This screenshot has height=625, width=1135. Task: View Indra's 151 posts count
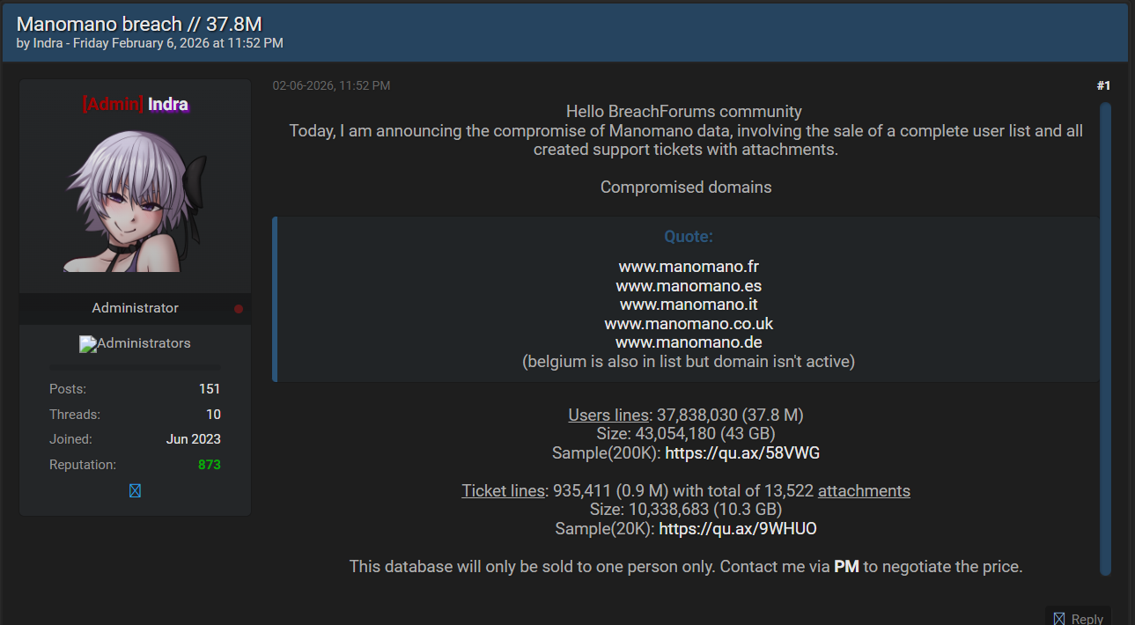tap(210, 389)
